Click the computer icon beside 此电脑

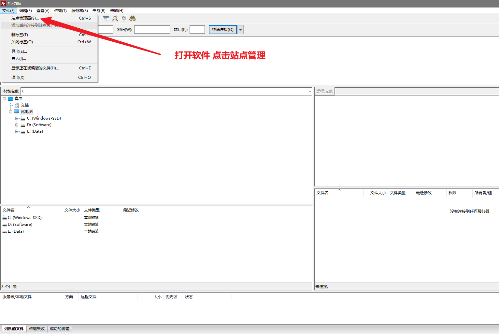pyautogui.click(x=17, y=111)
